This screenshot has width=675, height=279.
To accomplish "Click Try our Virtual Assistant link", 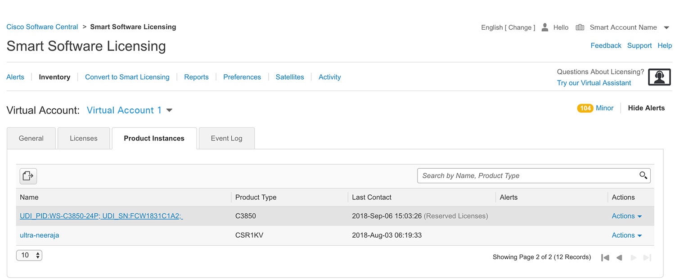I will tap(594, 83).
